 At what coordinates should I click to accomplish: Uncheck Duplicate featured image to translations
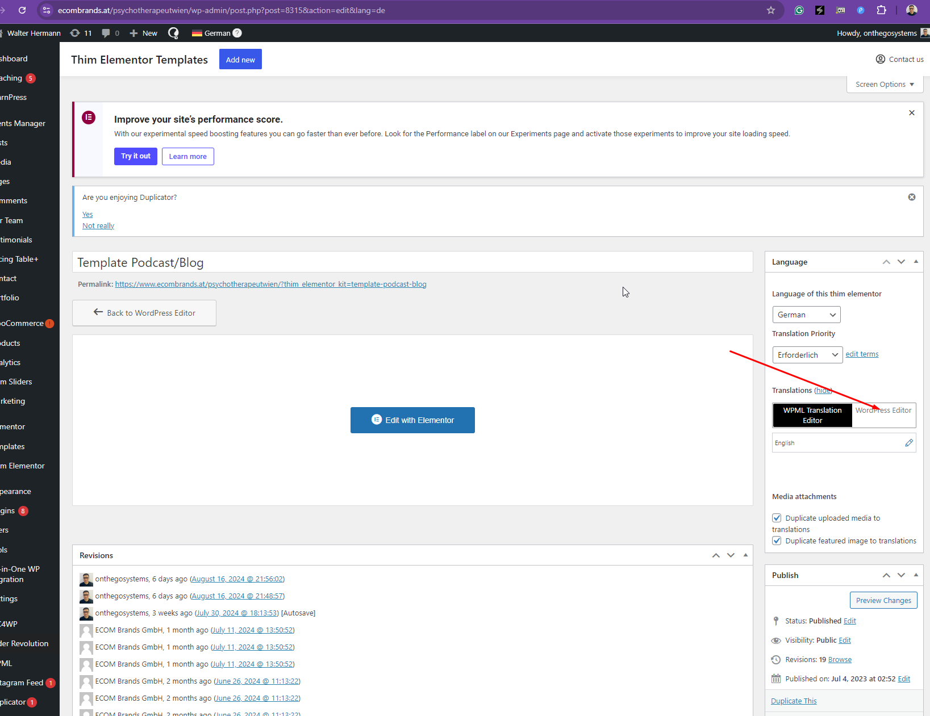point(777,541)
